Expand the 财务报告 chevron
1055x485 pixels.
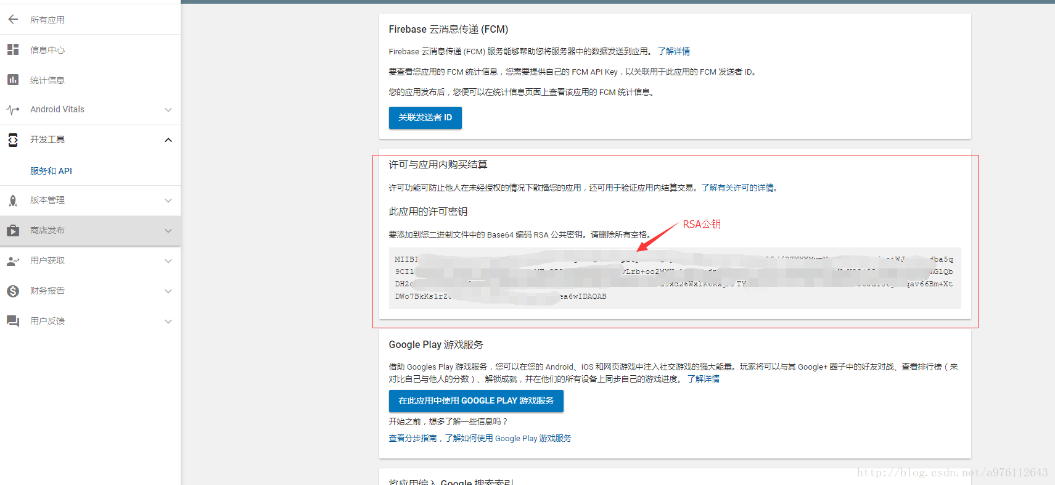click(x=168, y=291)
